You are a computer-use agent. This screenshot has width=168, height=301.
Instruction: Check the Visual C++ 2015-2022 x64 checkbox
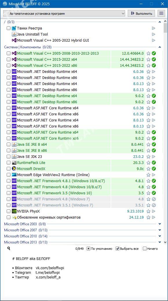(x=8, y=59)
